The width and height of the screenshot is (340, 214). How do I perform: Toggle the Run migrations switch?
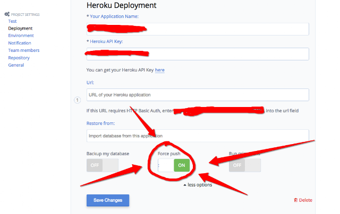pos(245,165)
